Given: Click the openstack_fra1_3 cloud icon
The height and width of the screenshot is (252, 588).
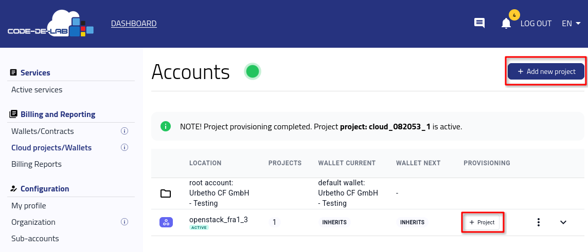Looking at the screenshot, I should (x=166, y=222).
